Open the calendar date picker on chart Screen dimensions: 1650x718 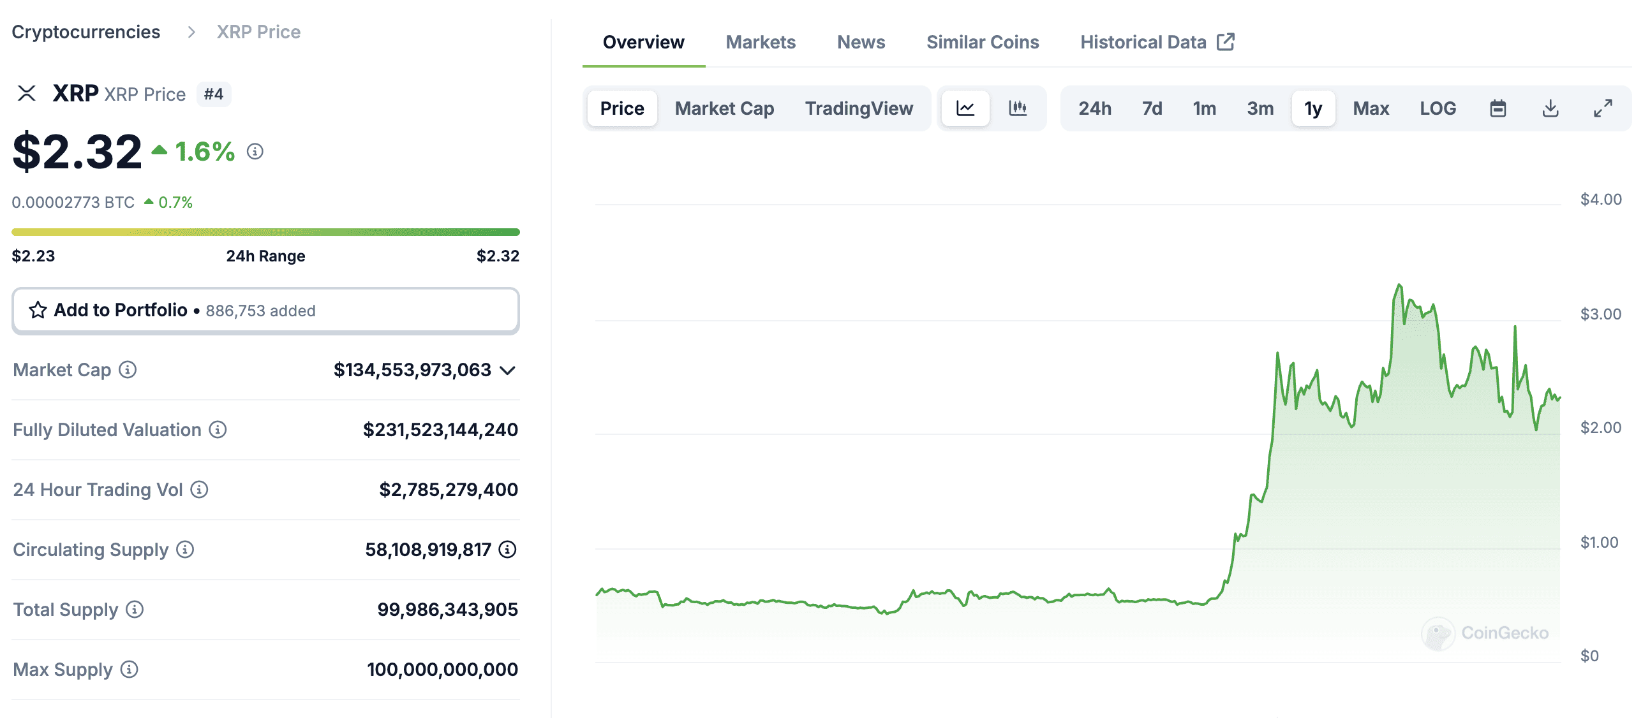pyautogui.click(x=1498, y=108)
